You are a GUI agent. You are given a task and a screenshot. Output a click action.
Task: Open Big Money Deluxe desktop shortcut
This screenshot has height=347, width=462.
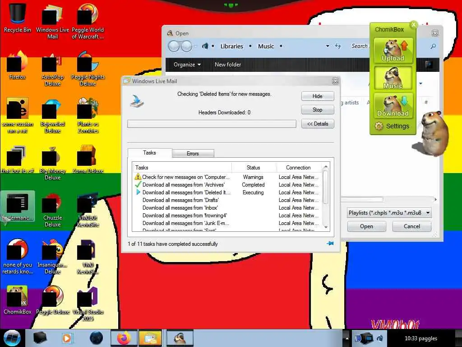coord(52,163)
